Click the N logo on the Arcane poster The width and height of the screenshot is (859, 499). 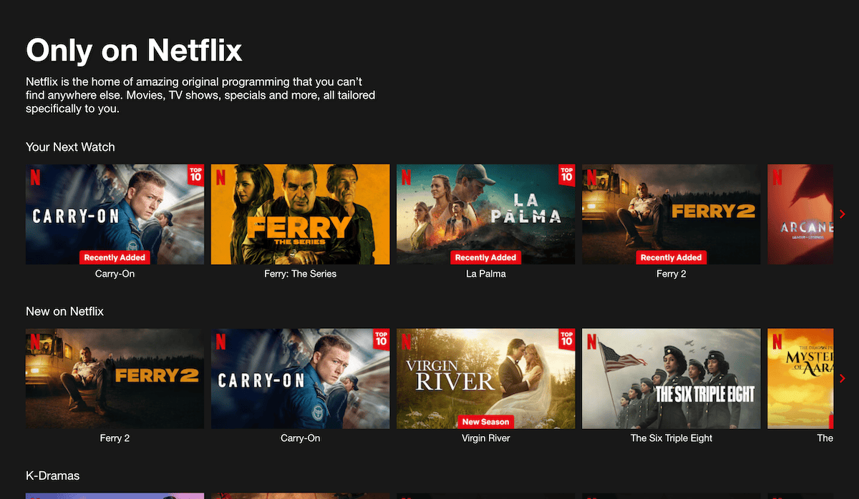[777, 177]
